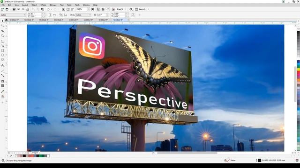Switch to the Untitled-1 document tab
This screenshot has width=300, height=168.
point(14,20)
